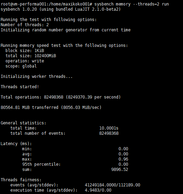
Task: Click the sysbench memory command text
Action: click(131, 4)
